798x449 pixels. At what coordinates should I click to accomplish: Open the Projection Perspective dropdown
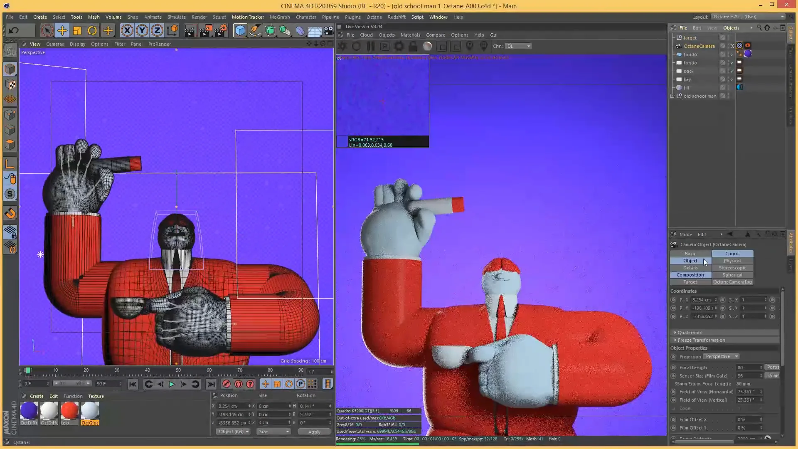click(722, 357)
